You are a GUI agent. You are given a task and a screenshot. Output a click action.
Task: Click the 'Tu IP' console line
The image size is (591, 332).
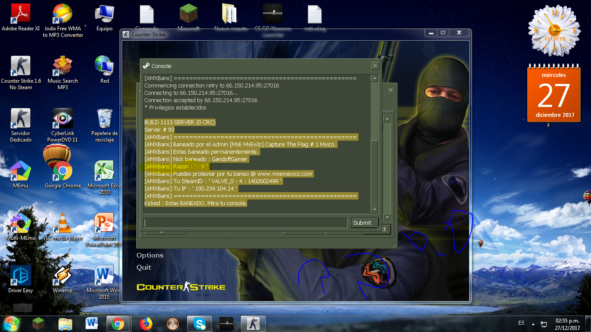[191, 189]
